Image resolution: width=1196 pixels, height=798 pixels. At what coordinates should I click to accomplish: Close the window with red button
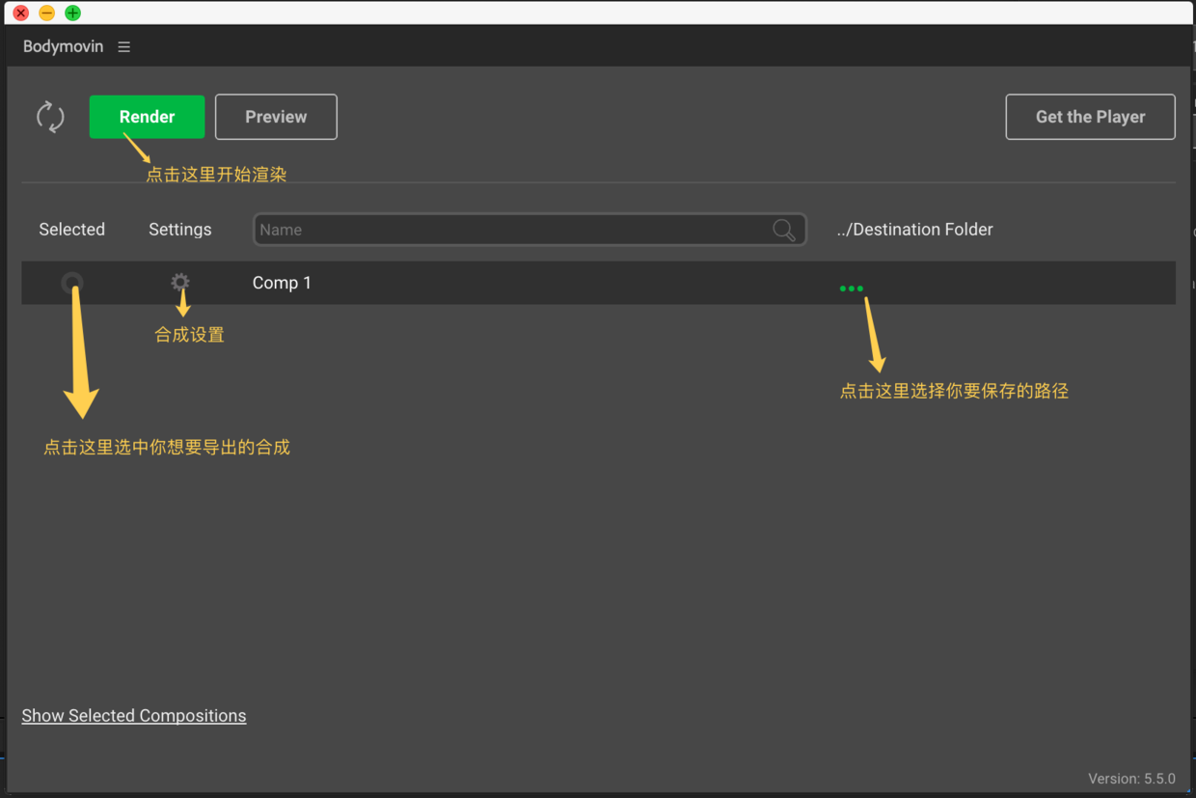tap(20, 13)
